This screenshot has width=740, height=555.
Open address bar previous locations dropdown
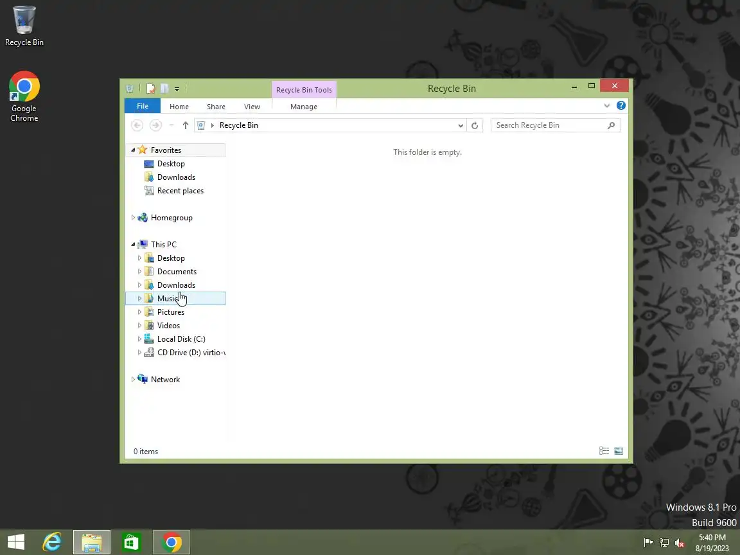pos(461,125)
